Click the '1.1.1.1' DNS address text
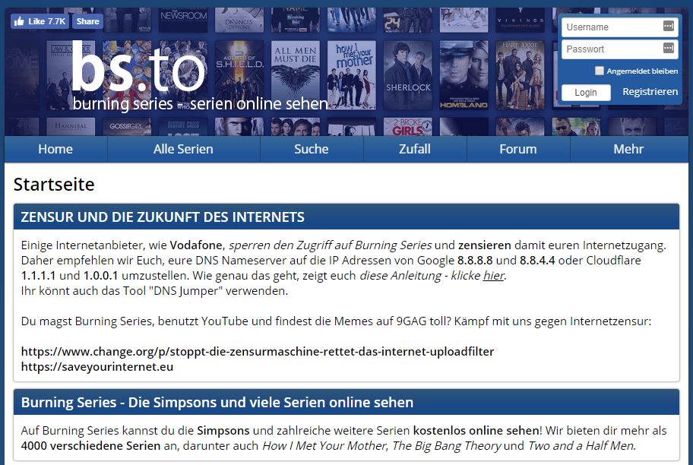Image resolution: width=693 pixels, height=465 pixels. pyautogui.click(x=39, y=275)
